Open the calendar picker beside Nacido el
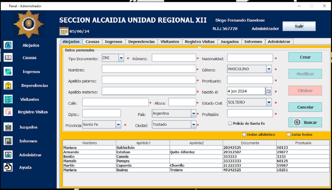The height and width of the screenshot is (190, 332). 269,91
